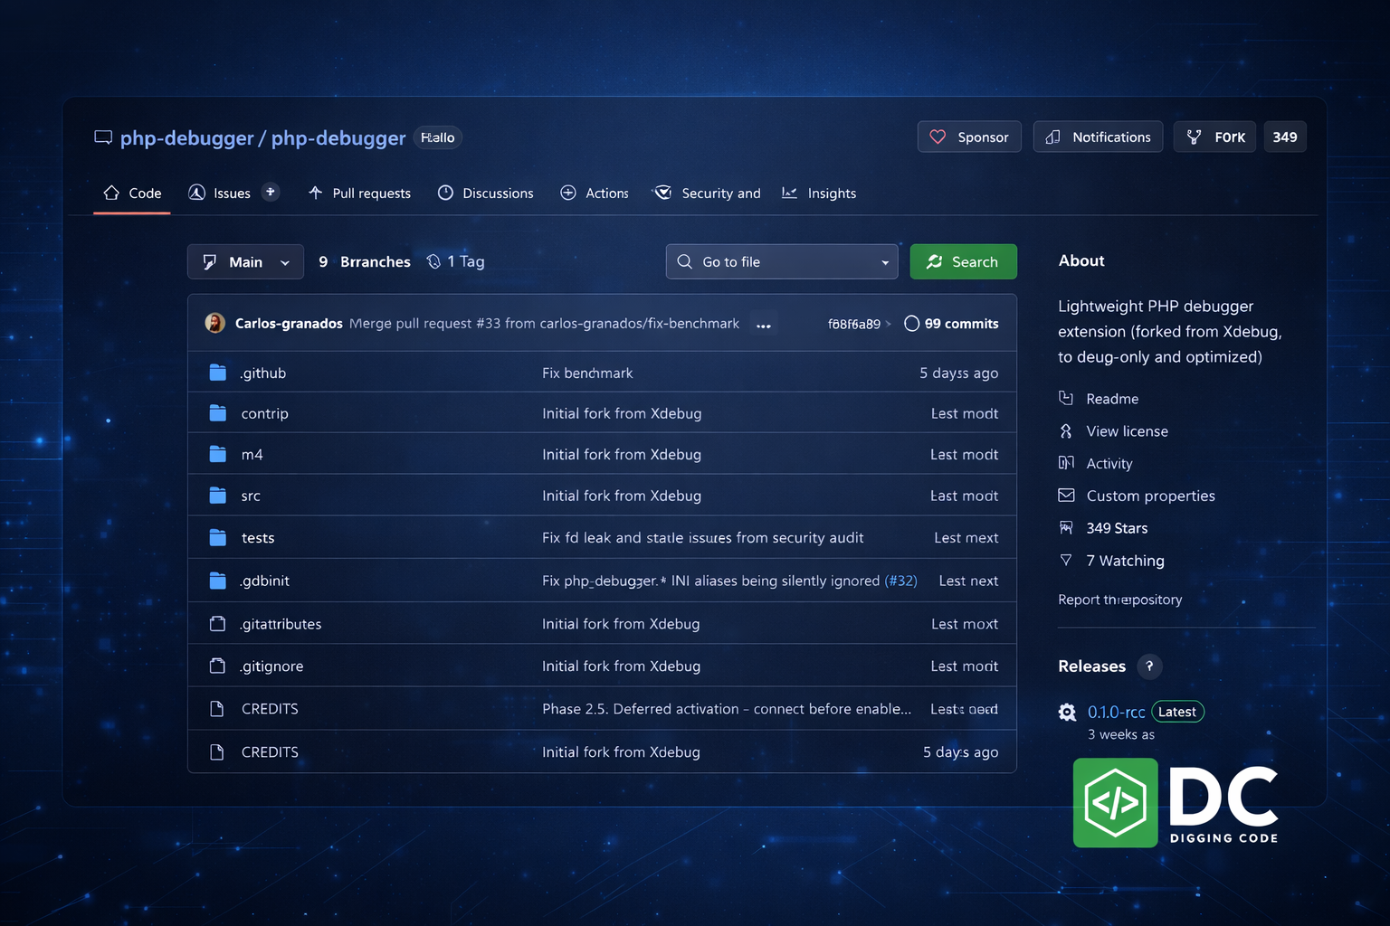
Task: Click the Releases question mark icon
Action: [1149, 666]
